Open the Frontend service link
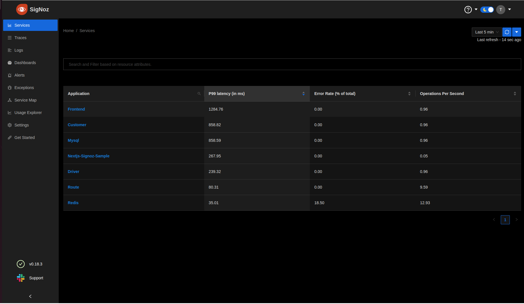This screenshot has height=304, width=524. click(x=76, y=109)
